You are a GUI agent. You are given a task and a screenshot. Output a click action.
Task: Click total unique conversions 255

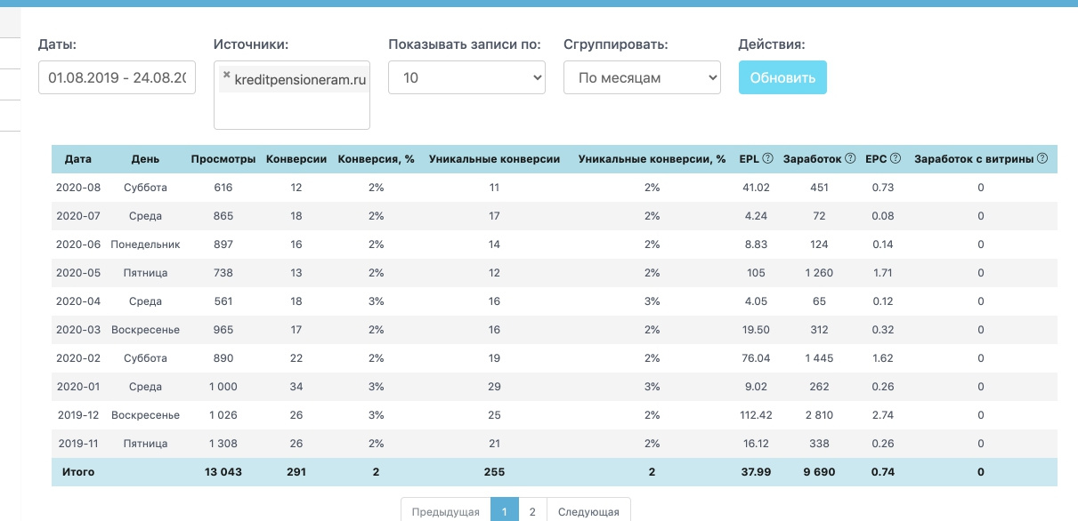coord(494,472)
